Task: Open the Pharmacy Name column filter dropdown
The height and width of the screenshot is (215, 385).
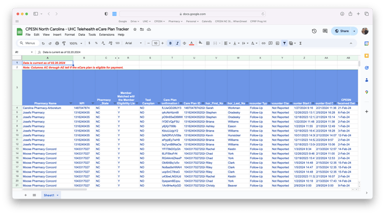Action: coord(70,103)
